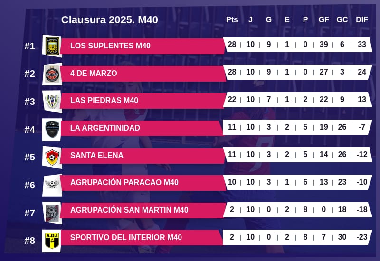Open the 4 DE MARZO team name
The height and width of the screenshot is (261, 380).
[x=94, y=73]
